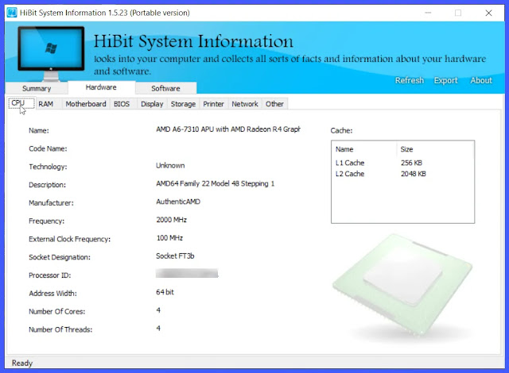509x373 pixels.
Task: Select the L2 Cache row
Action: coord(402,174)
